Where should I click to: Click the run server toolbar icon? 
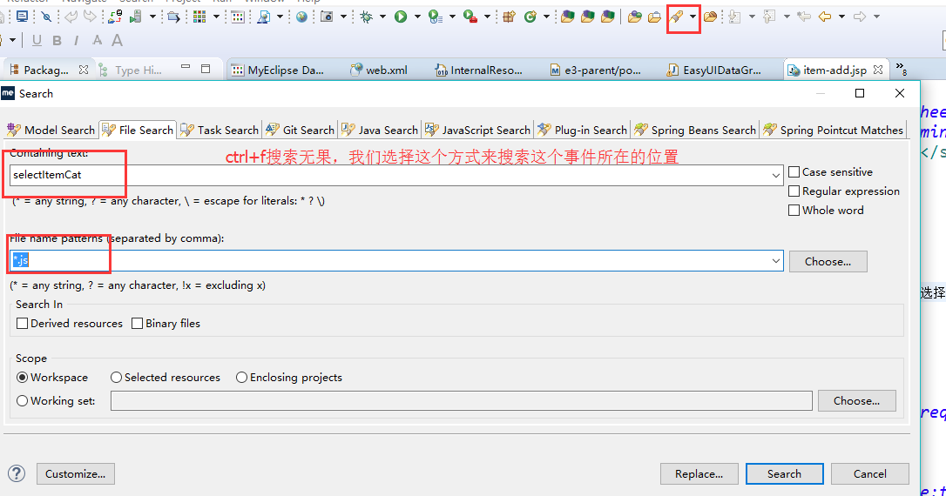click(136, 17)
